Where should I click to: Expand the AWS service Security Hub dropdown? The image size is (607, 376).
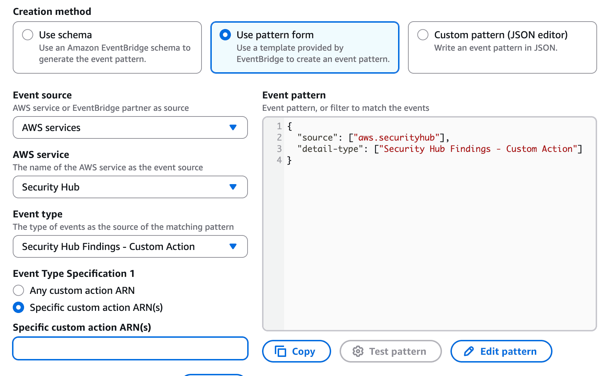point(130,187)
